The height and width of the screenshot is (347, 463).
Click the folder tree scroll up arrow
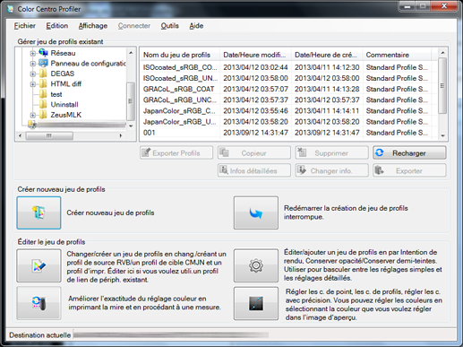pyautogui.click(x=131, y=53)
